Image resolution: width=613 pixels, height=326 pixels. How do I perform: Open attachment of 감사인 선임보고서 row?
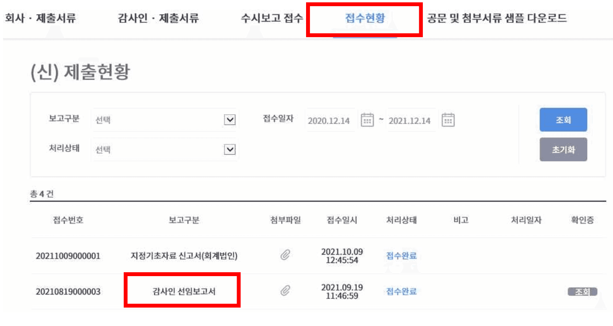pos(286,291)
